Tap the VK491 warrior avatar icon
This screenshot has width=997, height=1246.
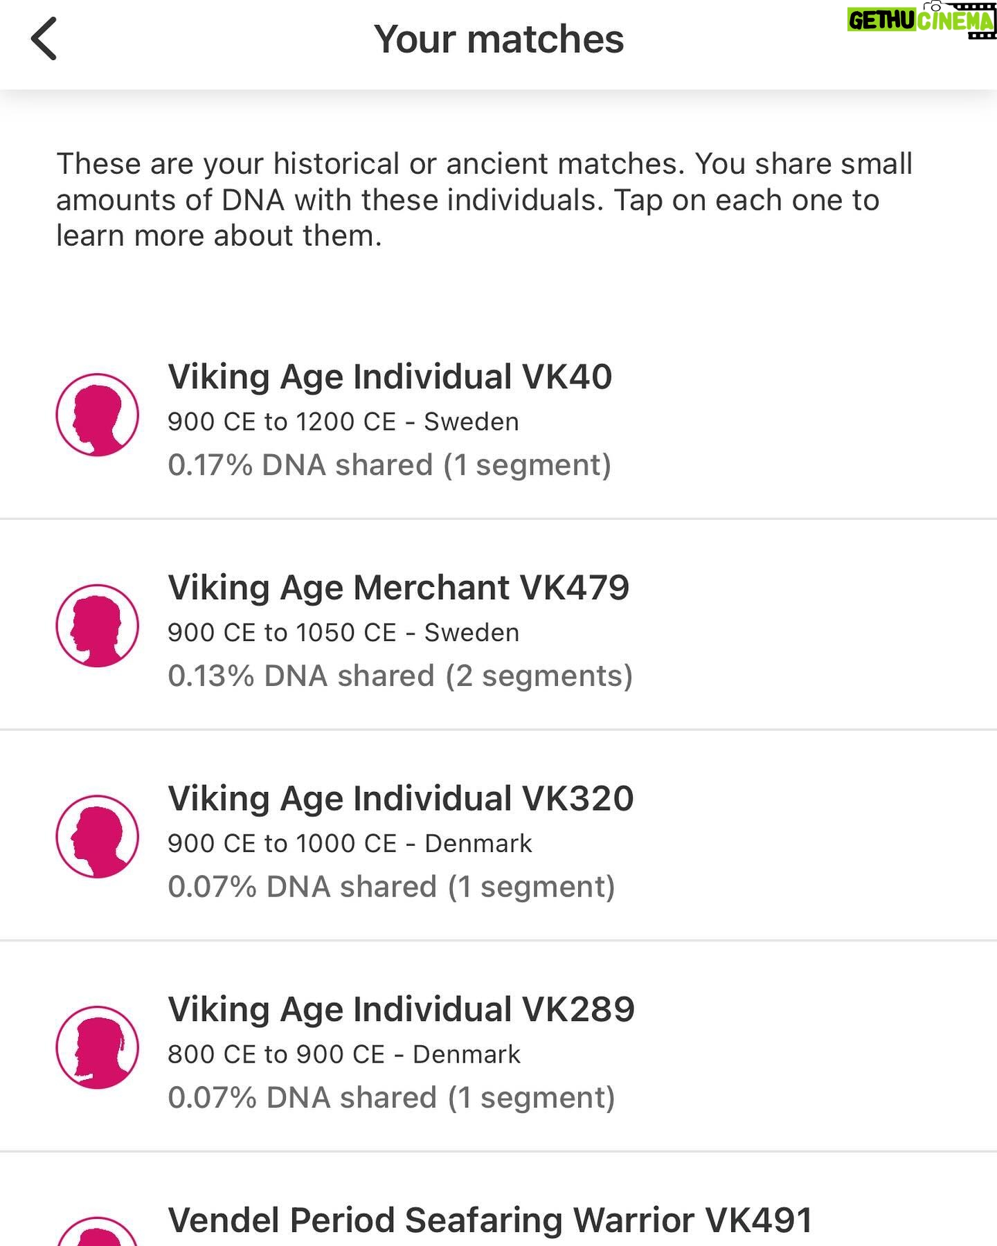(x=98, y=1231)
